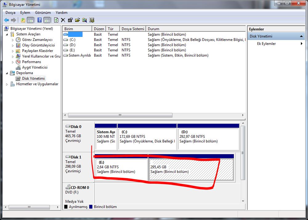308x220 pixels.
Task: Collapse the Disk Yönetimi actions section
Action: click(x=301, y=36)
